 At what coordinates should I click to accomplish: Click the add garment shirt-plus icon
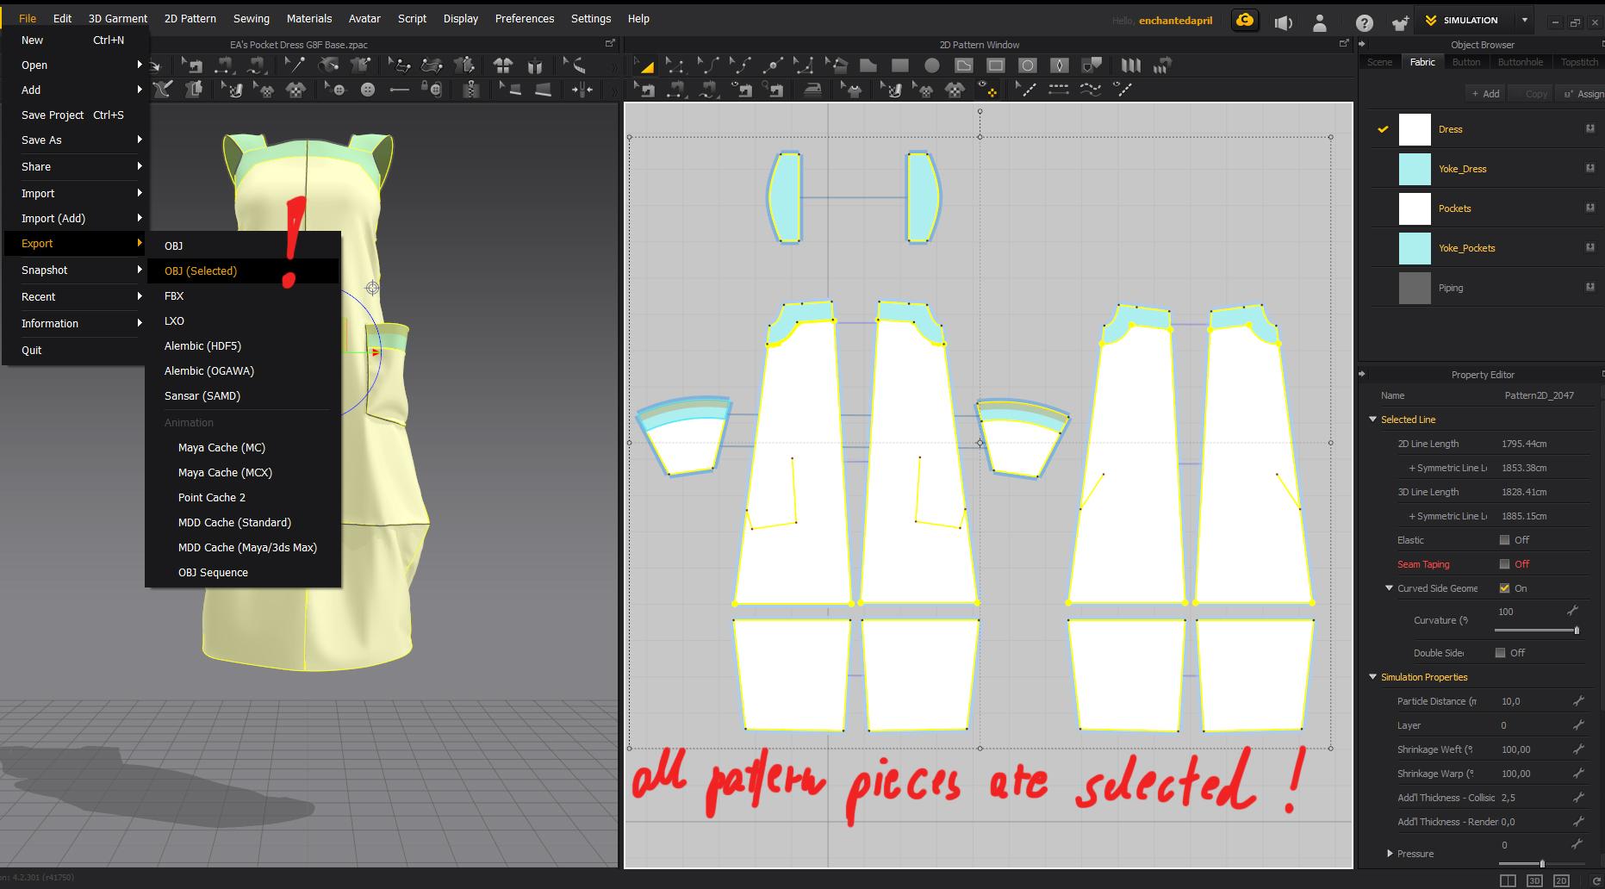click(x=1400, y=22)
